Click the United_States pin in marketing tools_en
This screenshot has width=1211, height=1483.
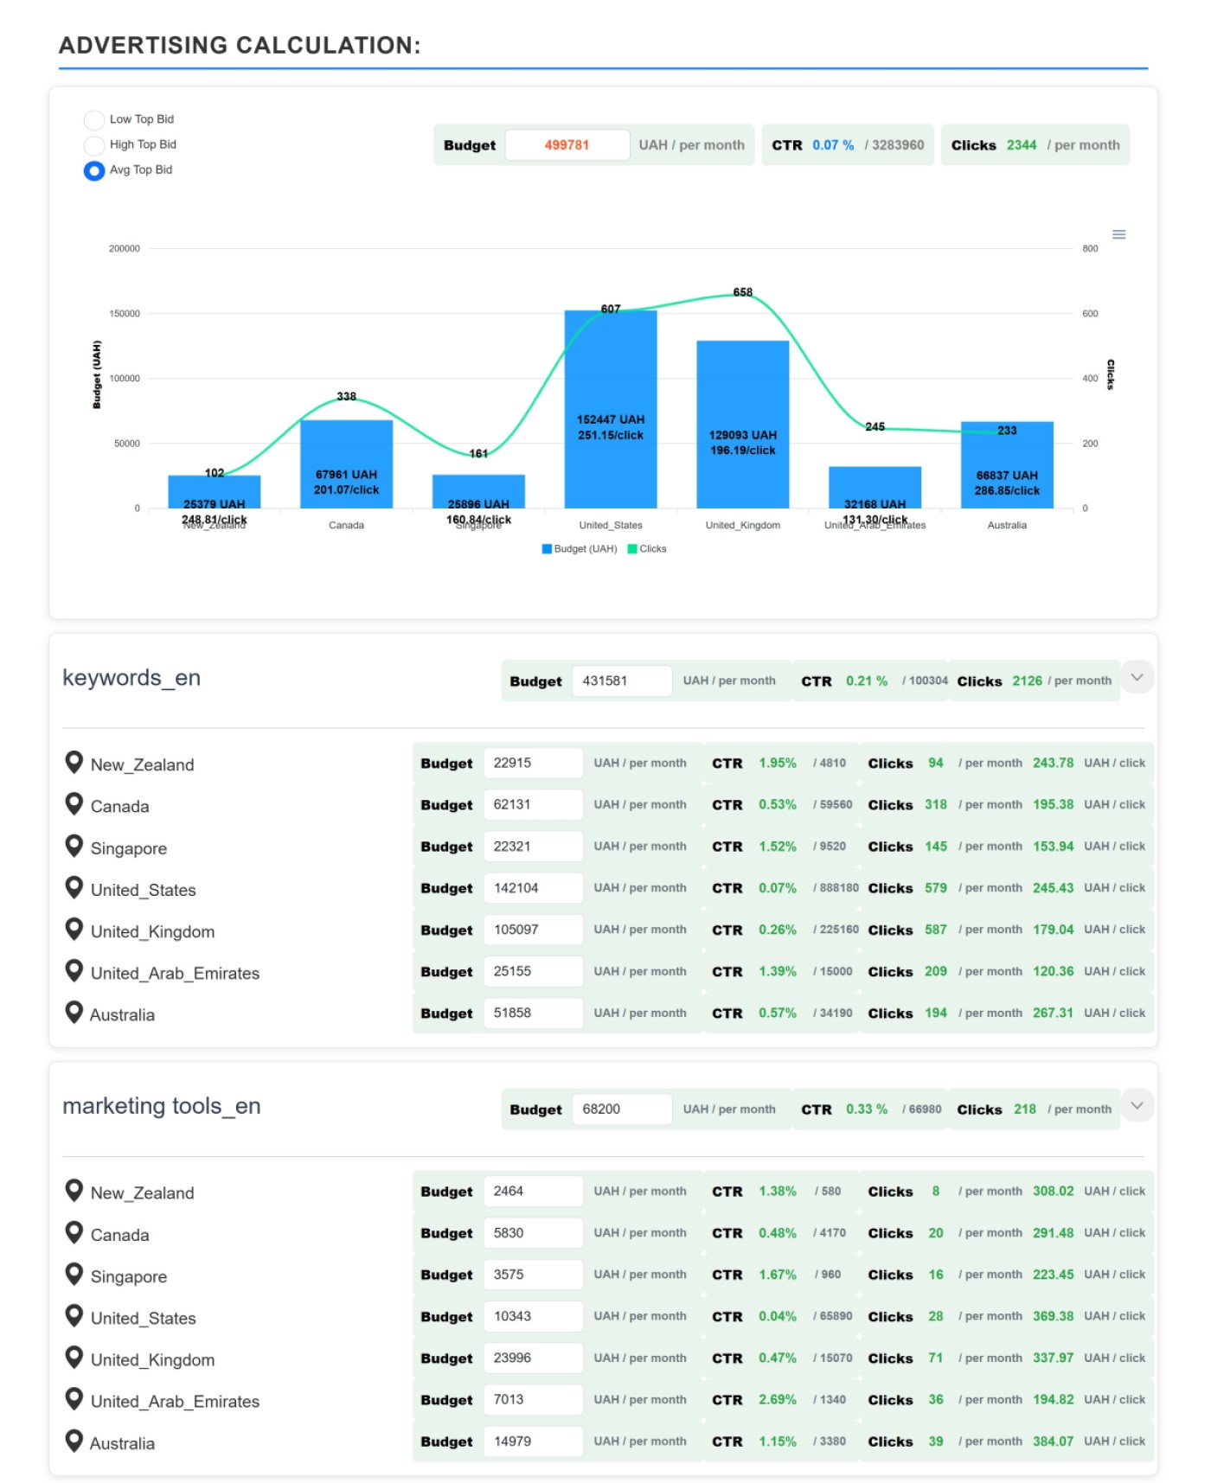74,1315
